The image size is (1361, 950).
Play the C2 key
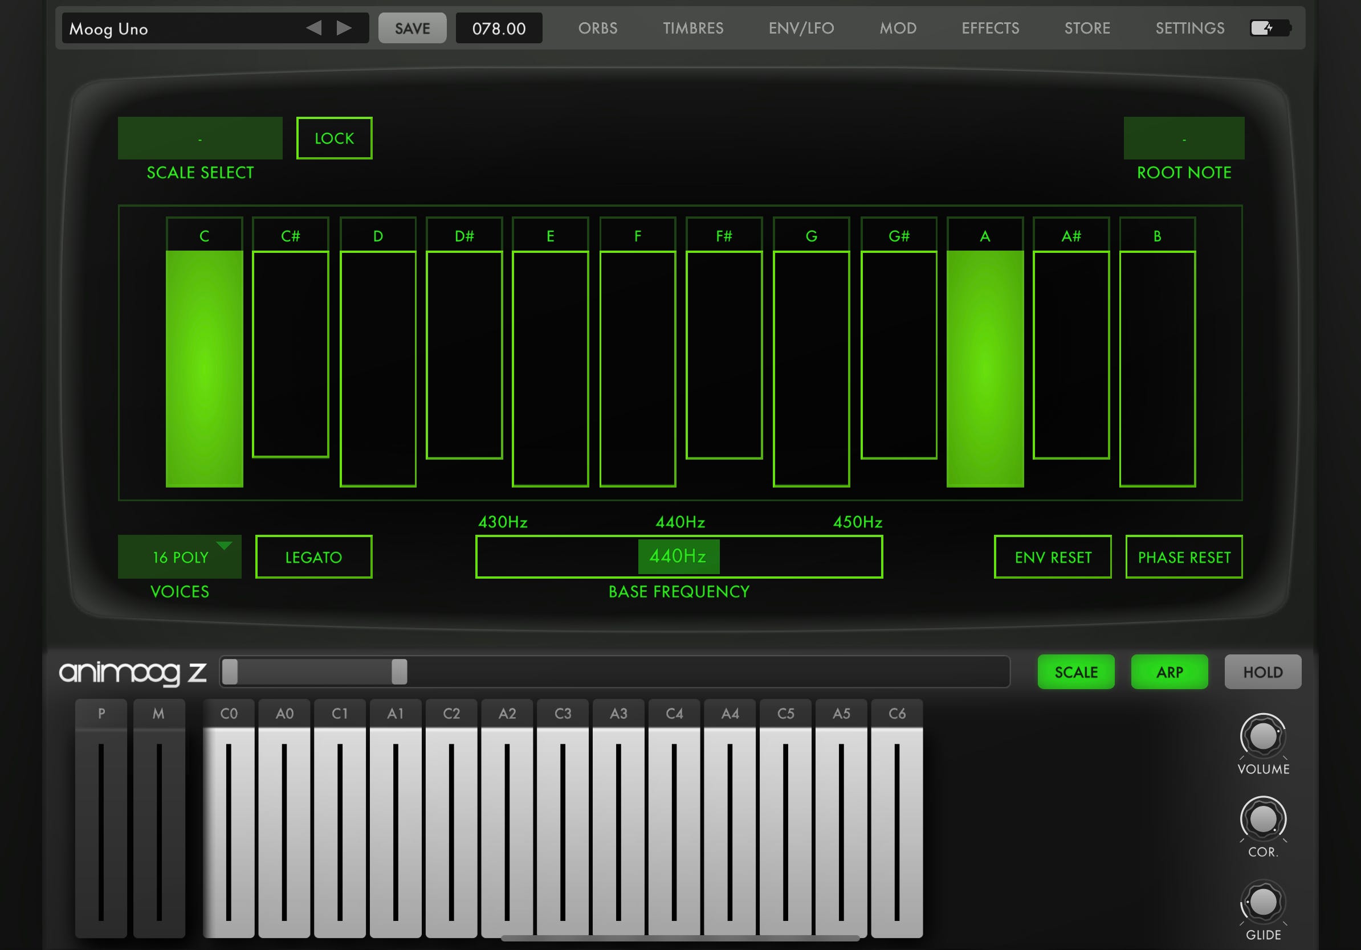click(452, 818)
